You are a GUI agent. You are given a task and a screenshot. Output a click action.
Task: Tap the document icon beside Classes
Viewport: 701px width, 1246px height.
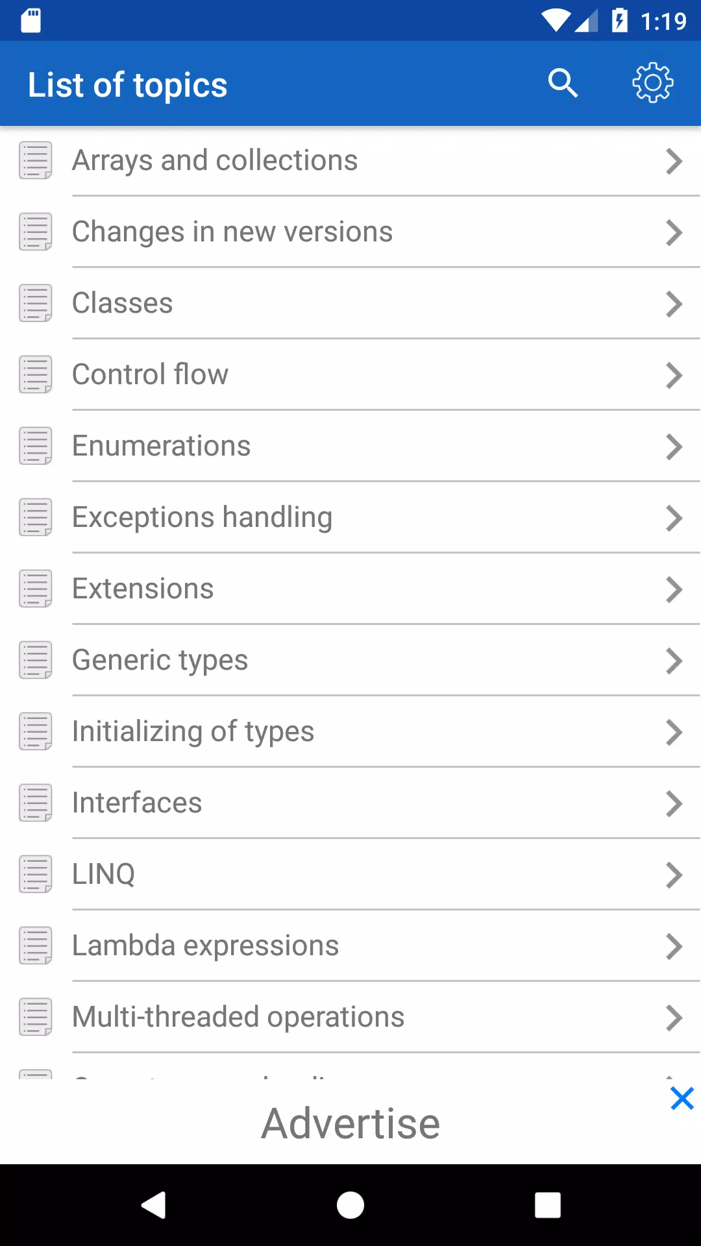36,303
